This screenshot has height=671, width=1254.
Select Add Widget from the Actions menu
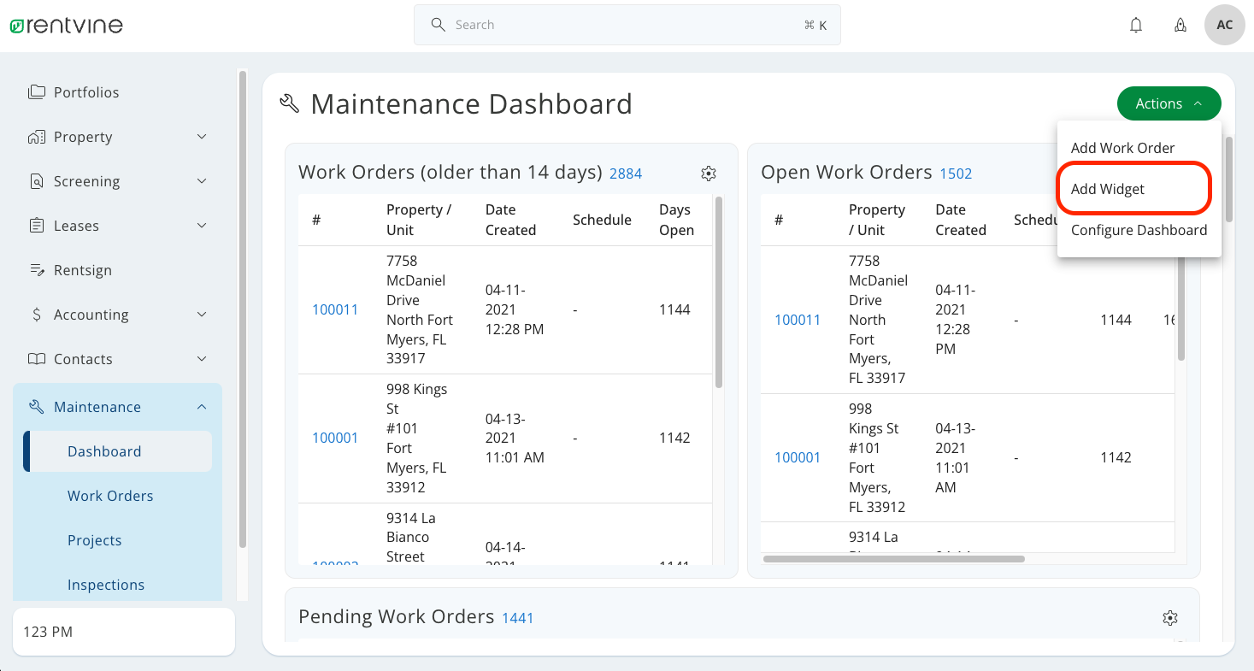[1107, 189]
